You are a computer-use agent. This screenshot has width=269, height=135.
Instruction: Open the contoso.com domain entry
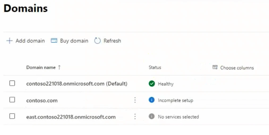[x=42, y=101]
